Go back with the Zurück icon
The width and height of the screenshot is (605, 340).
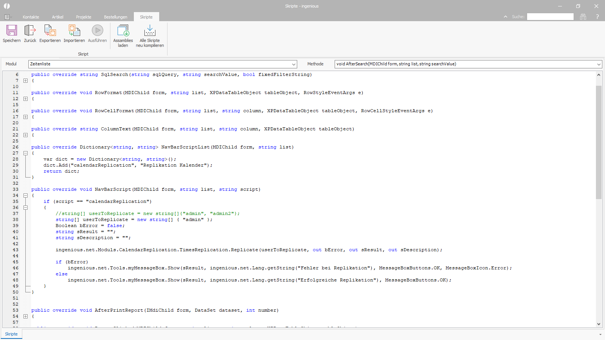(x=30, y=34)
